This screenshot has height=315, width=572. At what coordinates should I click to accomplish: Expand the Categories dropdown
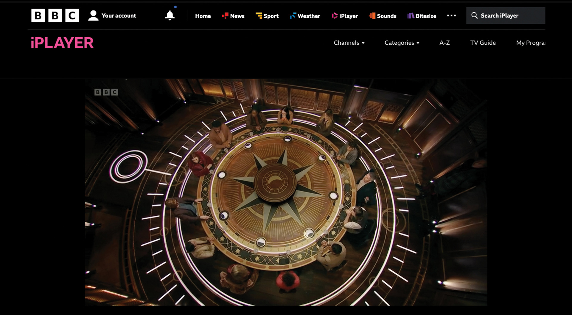[402, 43]
